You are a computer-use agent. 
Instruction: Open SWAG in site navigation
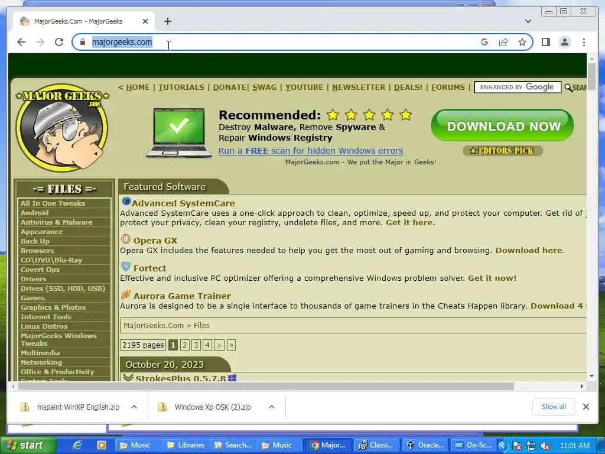pos(264,87)
